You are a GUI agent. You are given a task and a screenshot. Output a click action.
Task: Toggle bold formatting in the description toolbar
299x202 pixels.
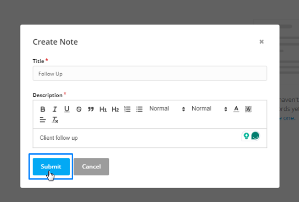point(43,109)
